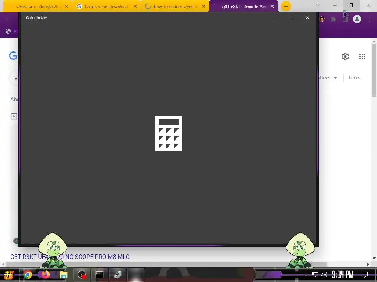Close the how to code a virus tab

point(204,7)
